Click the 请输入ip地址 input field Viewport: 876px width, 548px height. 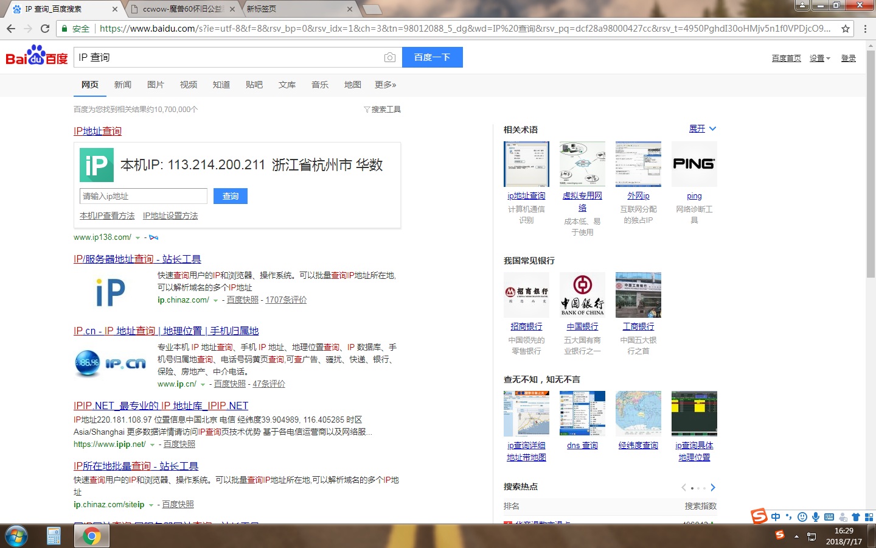[x=144, y=196]
